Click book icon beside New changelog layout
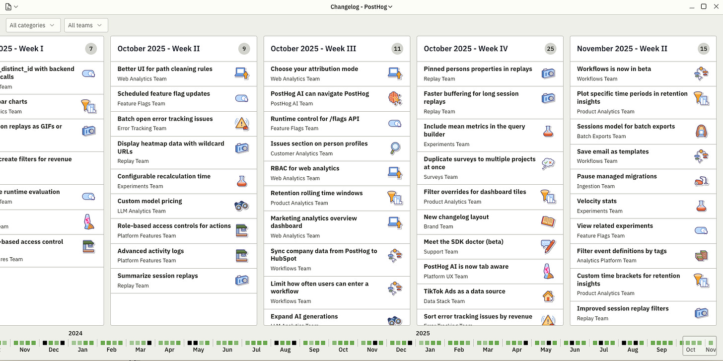This screenshot has width=723, height=361. (548, 221)
